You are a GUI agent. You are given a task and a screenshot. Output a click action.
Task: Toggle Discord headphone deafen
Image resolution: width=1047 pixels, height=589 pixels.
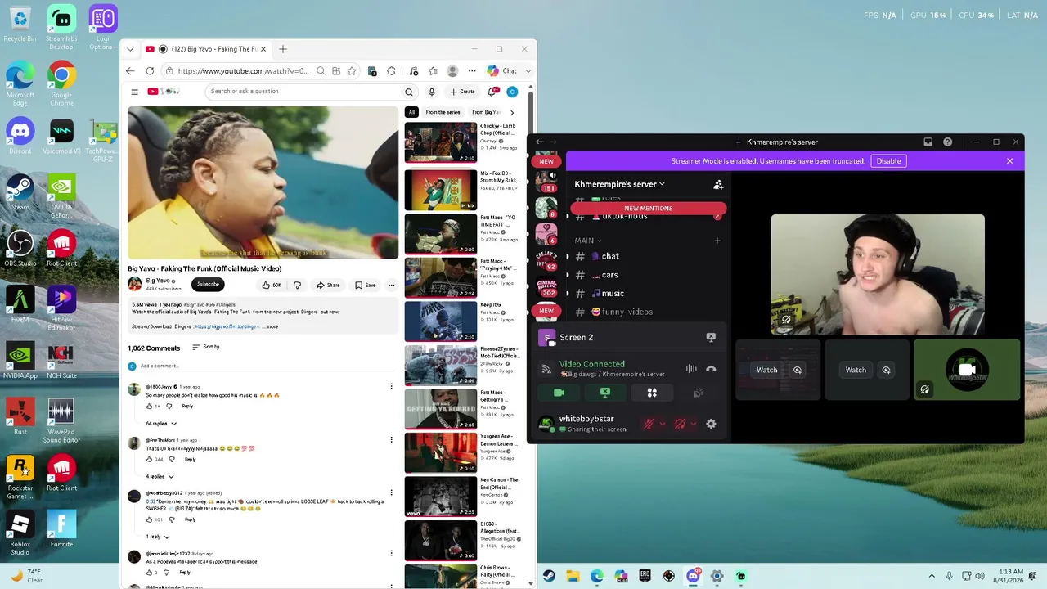(680, 424)
